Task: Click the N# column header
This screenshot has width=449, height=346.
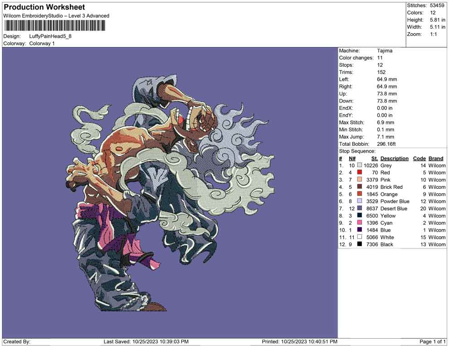Action: [352, 158]
